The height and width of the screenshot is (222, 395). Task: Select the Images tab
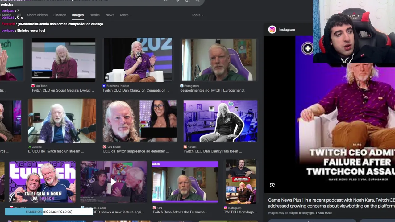[78, 15]
